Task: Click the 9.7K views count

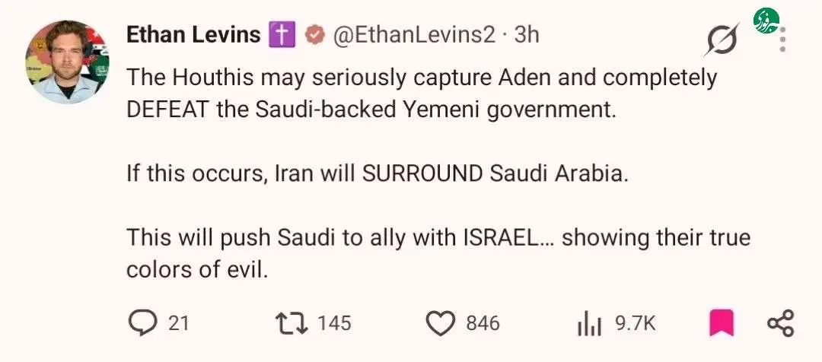Action: pos(636,322)
